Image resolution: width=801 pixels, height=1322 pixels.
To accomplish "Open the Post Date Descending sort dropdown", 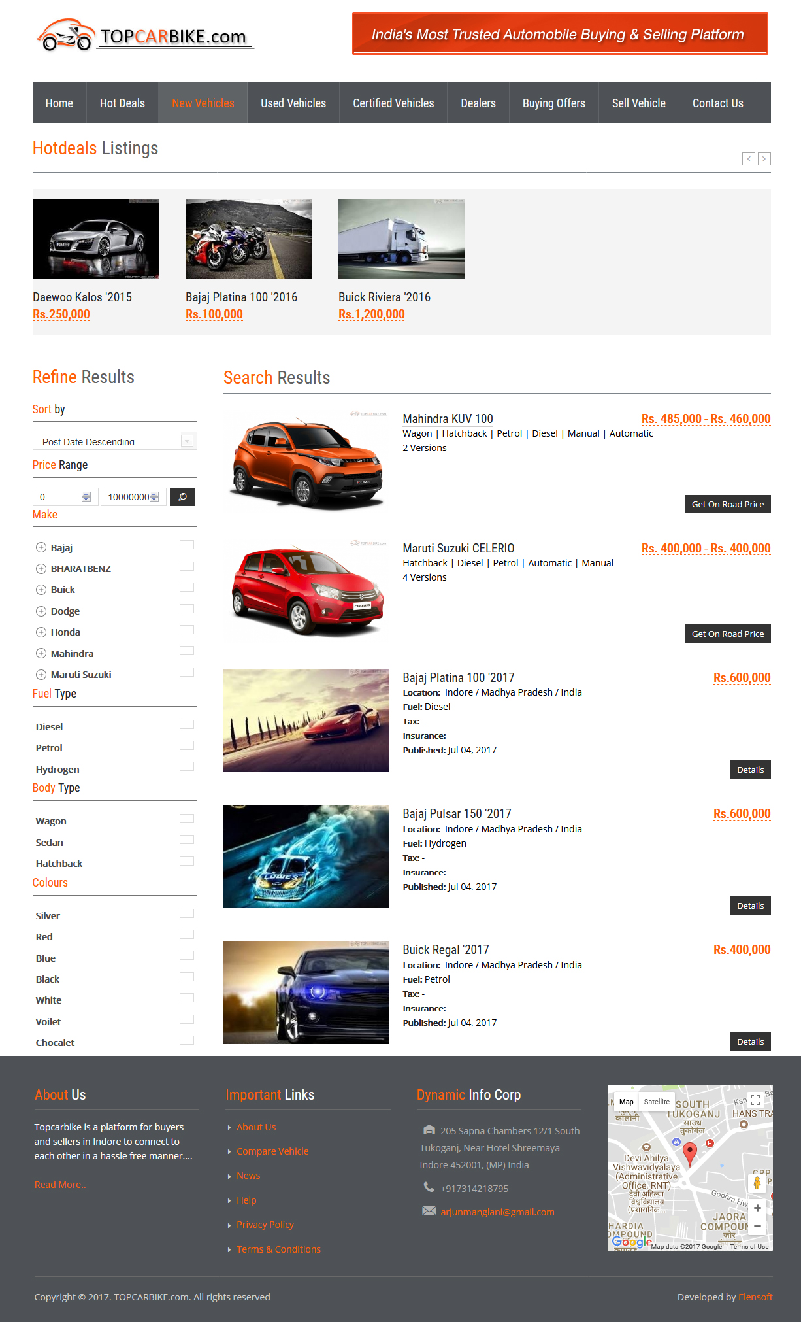I will (x=114, y=441).
